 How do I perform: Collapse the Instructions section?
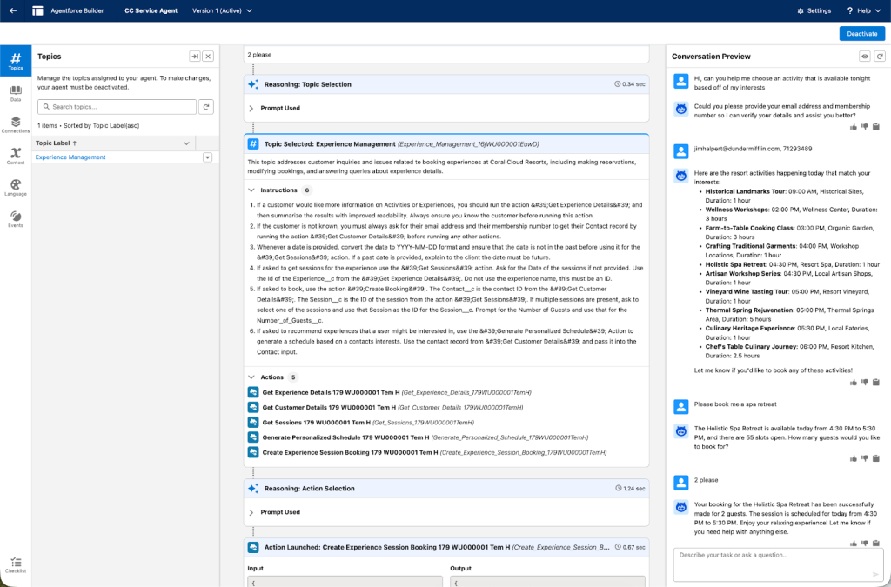(x=251, y=190)
